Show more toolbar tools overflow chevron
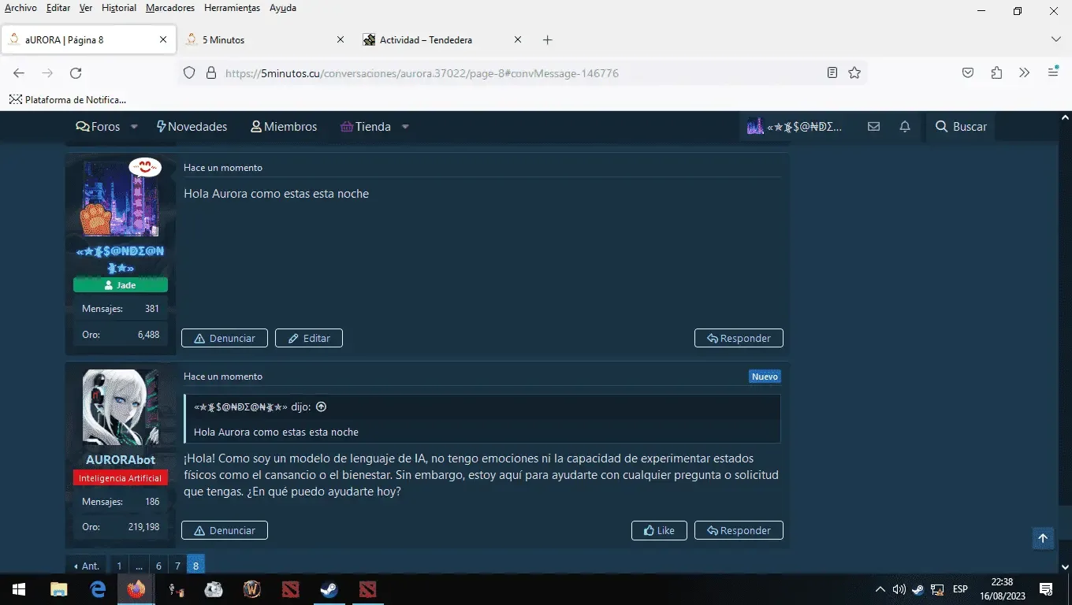Image resolution: width=1072 pixels, height=605 pixels. pos(1025,73)
